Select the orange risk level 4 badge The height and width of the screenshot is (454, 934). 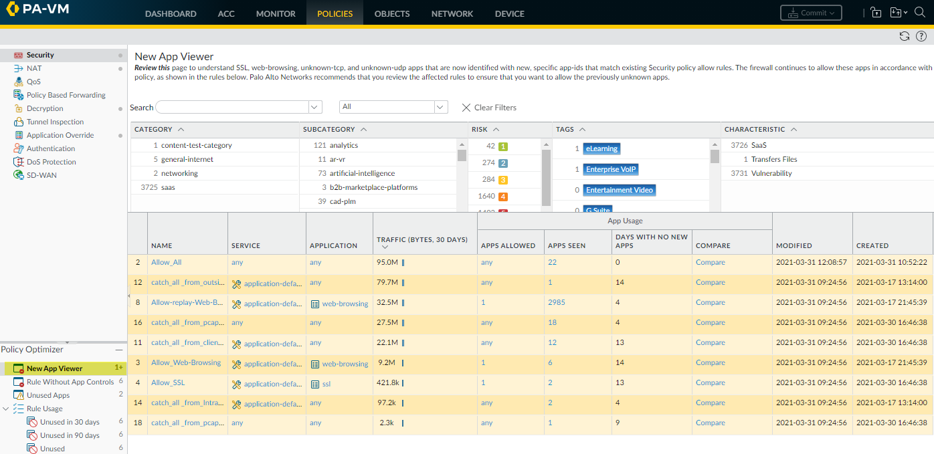click(502, 197)
